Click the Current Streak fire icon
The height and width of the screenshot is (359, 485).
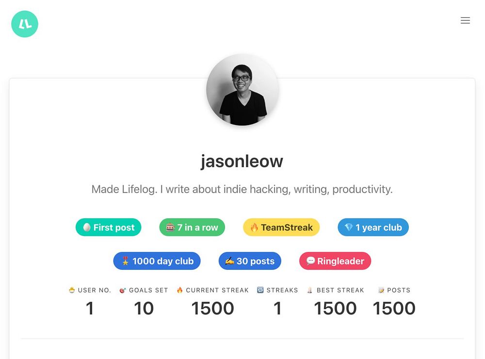point(180,290)
